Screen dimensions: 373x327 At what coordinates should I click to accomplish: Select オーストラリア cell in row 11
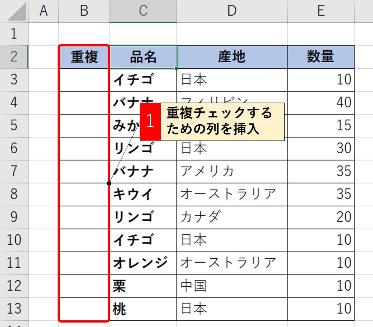tap(232, 263)
